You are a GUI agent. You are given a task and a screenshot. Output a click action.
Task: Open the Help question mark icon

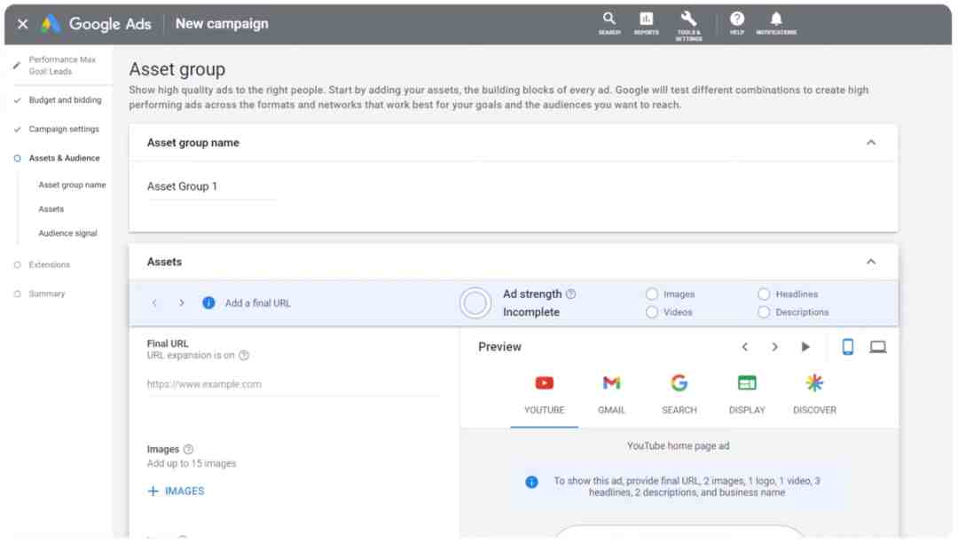(x=737, y=23)
